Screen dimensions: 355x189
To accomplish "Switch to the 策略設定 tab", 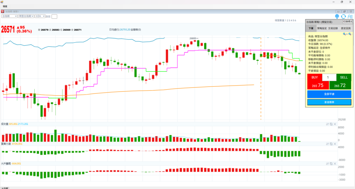I will [322, 28].
